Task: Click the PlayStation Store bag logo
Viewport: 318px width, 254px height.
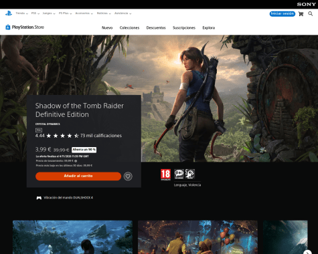Action: [8, 27]
